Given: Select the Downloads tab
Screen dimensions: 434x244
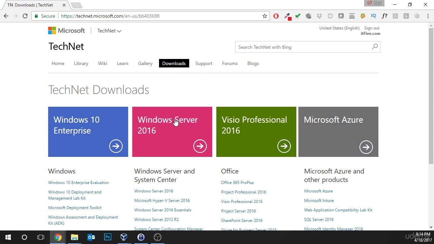Looking at the screenshot, I should (x=174, y=63).
